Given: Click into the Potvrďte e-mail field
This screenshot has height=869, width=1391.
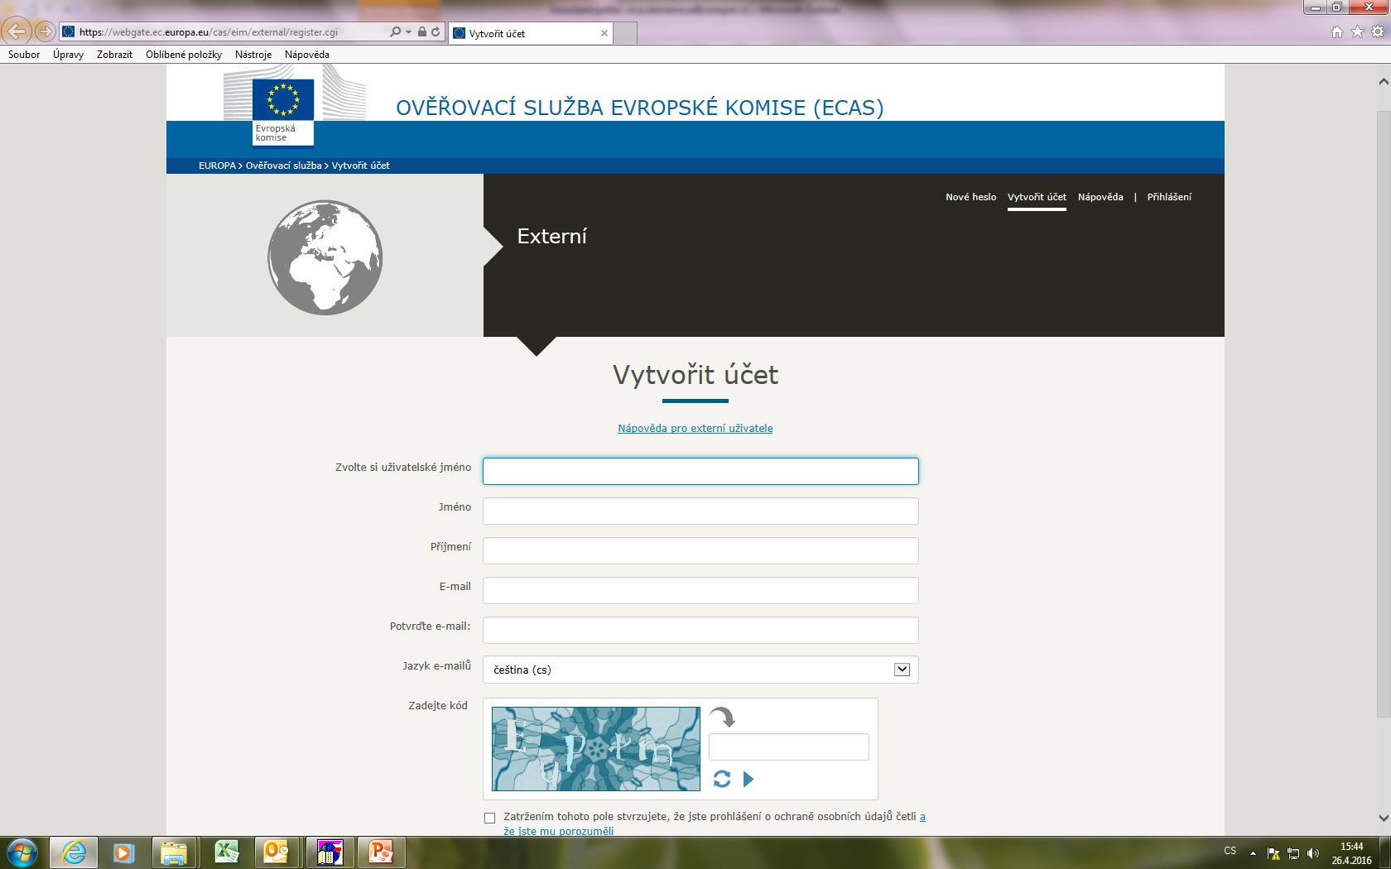Looking at the screenshot, I should click(700, 630).
